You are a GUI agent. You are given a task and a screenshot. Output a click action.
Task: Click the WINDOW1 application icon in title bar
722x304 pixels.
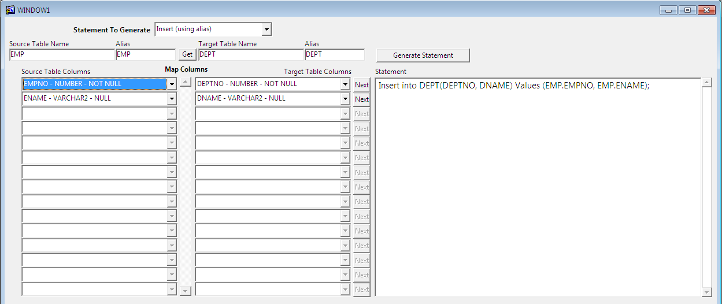[x=10, y=10]
